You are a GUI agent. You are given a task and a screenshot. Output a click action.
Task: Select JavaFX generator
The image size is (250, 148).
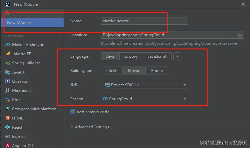pyautogui.click(x=32, y=72)
